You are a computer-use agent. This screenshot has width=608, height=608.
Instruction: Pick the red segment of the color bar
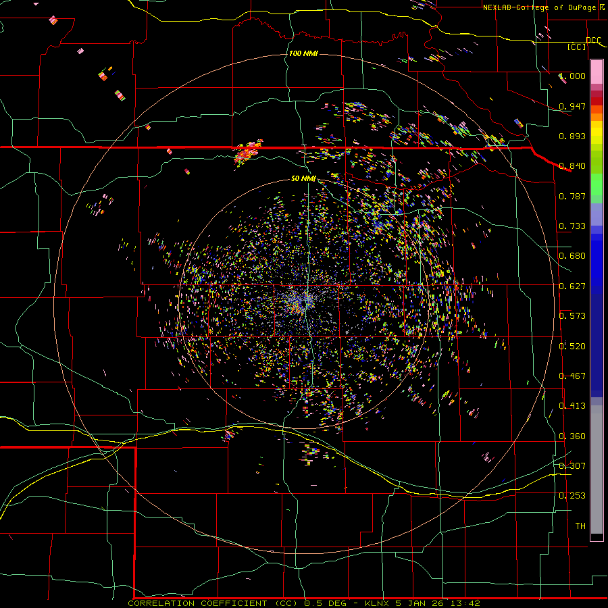click(597, 101)
